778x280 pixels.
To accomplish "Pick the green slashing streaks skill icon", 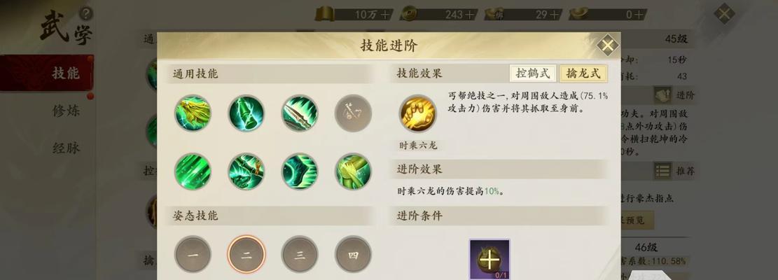I will click(x=193, y=171).
